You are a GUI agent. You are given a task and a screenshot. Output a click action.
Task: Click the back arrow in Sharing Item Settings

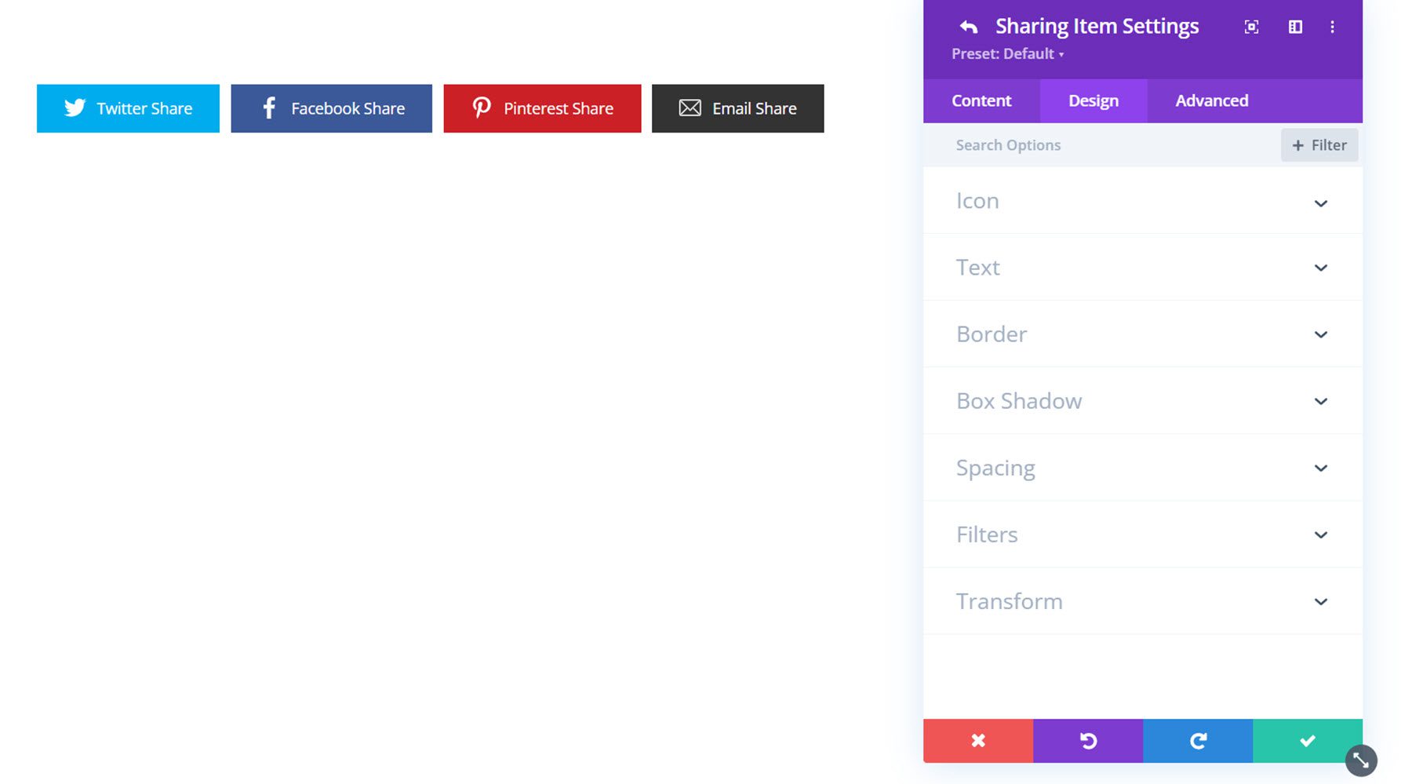click(967, 26)
